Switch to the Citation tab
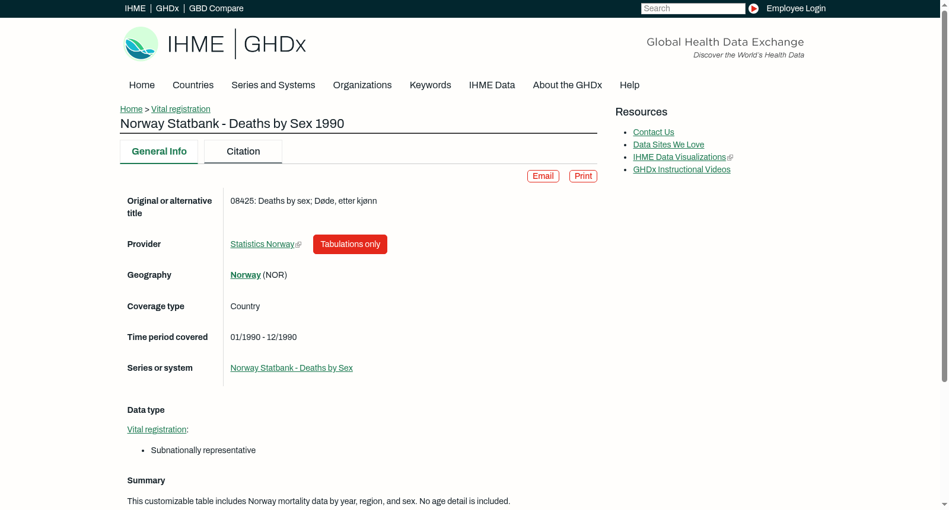The height and width of the screenshot is (510, 949). tap(243, 152)
